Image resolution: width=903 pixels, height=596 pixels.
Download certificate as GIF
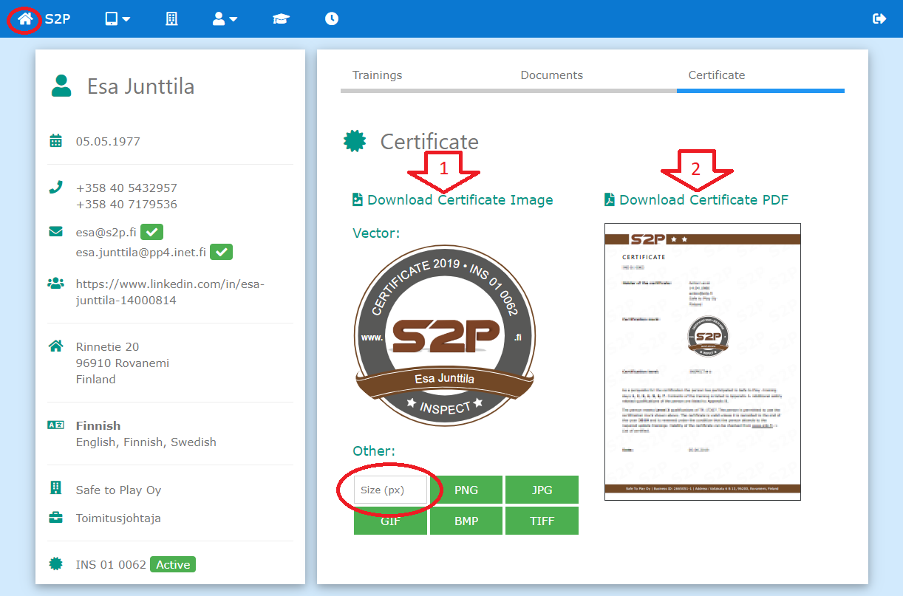[391, 521]
